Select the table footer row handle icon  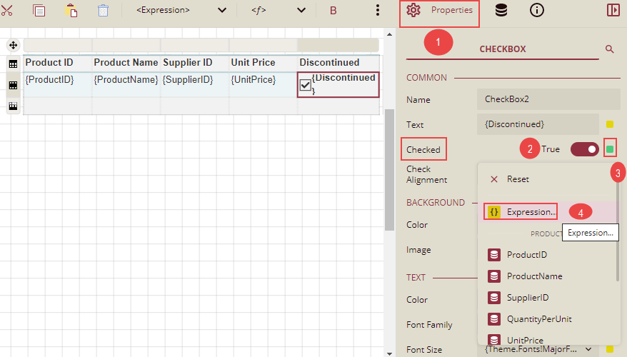(13, 106)
